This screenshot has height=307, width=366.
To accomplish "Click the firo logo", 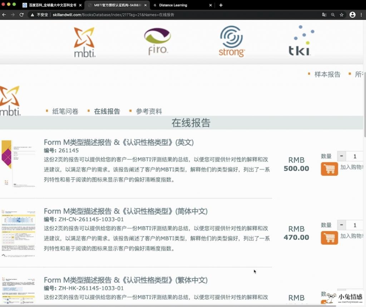I will (158, 41).
